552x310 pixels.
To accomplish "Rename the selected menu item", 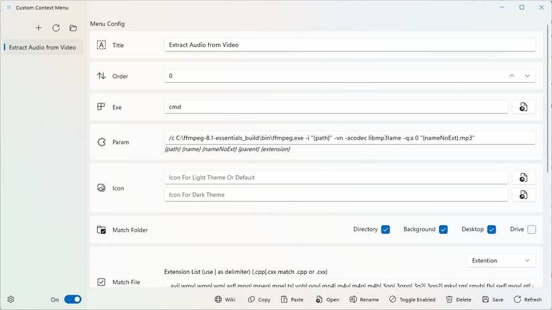I will 364,299.
